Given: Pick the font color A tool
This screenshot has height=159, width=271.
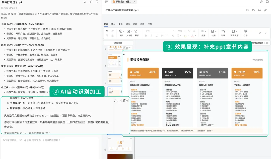Looking at the screenshot, I should 192,36.
